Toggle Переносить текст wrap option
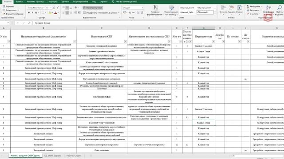This screenshot has width=284, height=159. click(x=93, y=8)
